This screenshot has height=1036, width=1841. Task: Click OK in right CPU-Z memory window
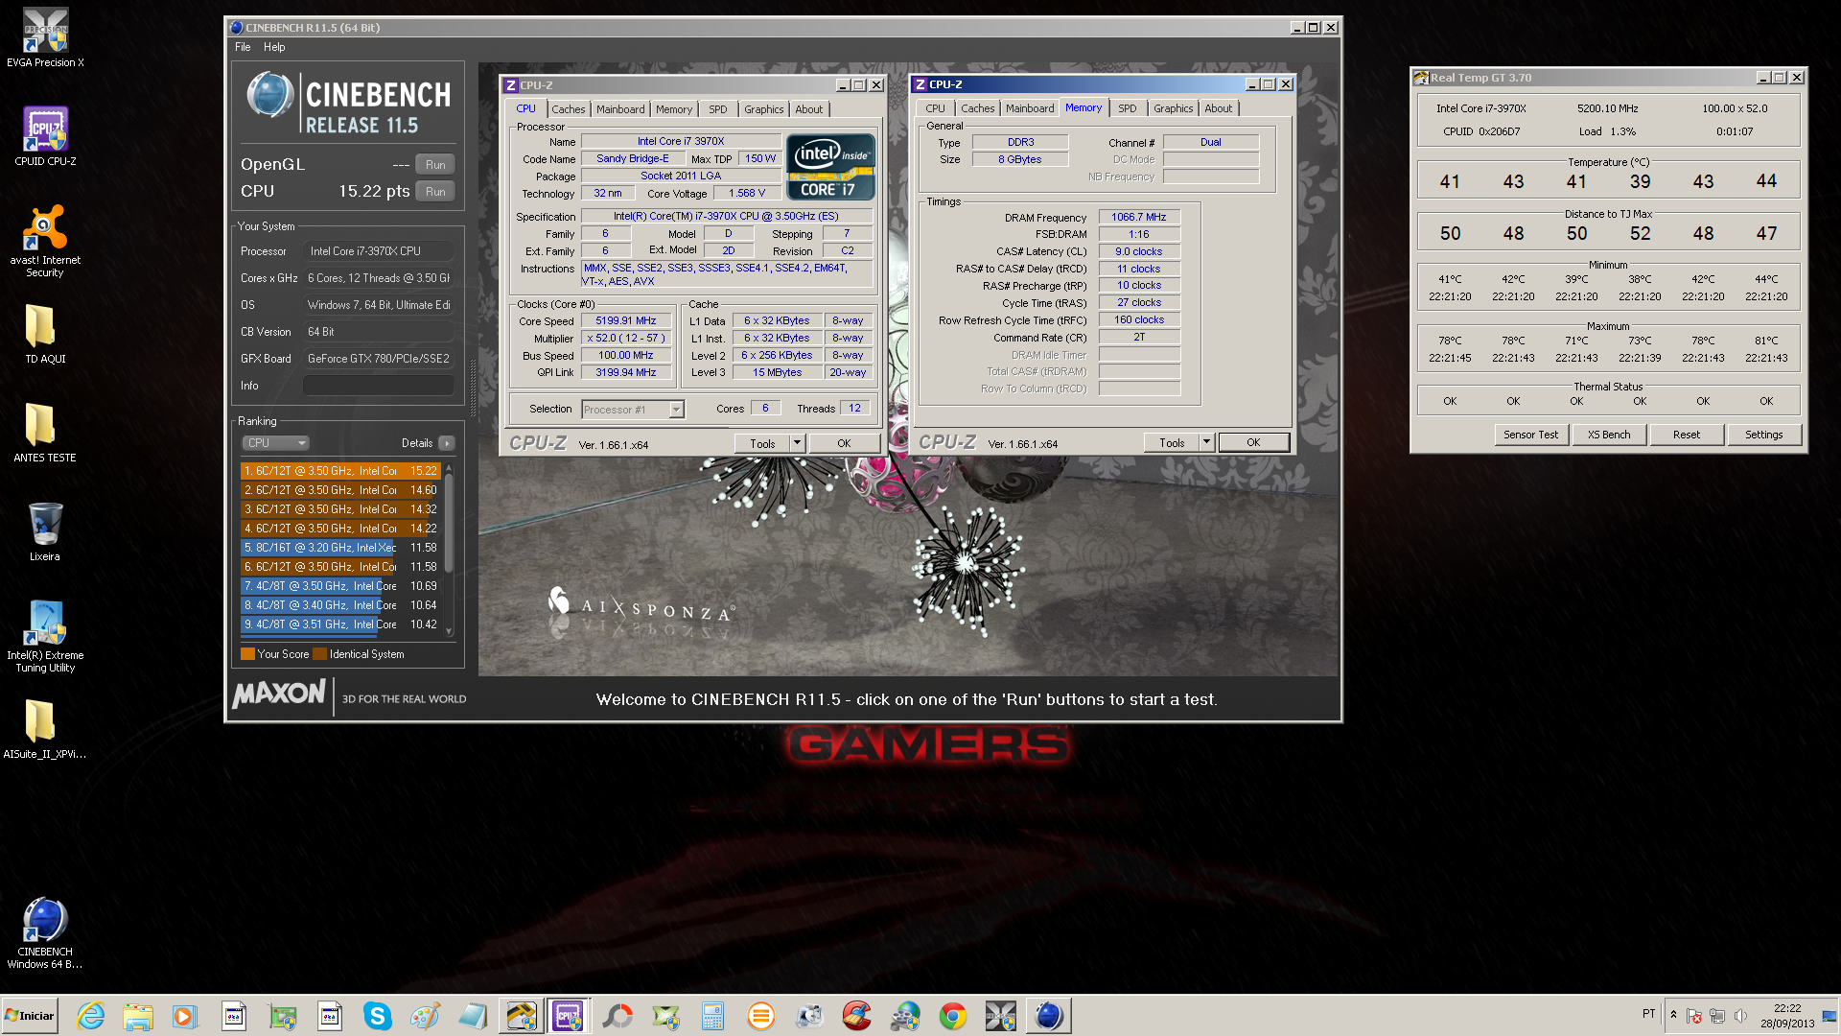[x=1253, y=442]
